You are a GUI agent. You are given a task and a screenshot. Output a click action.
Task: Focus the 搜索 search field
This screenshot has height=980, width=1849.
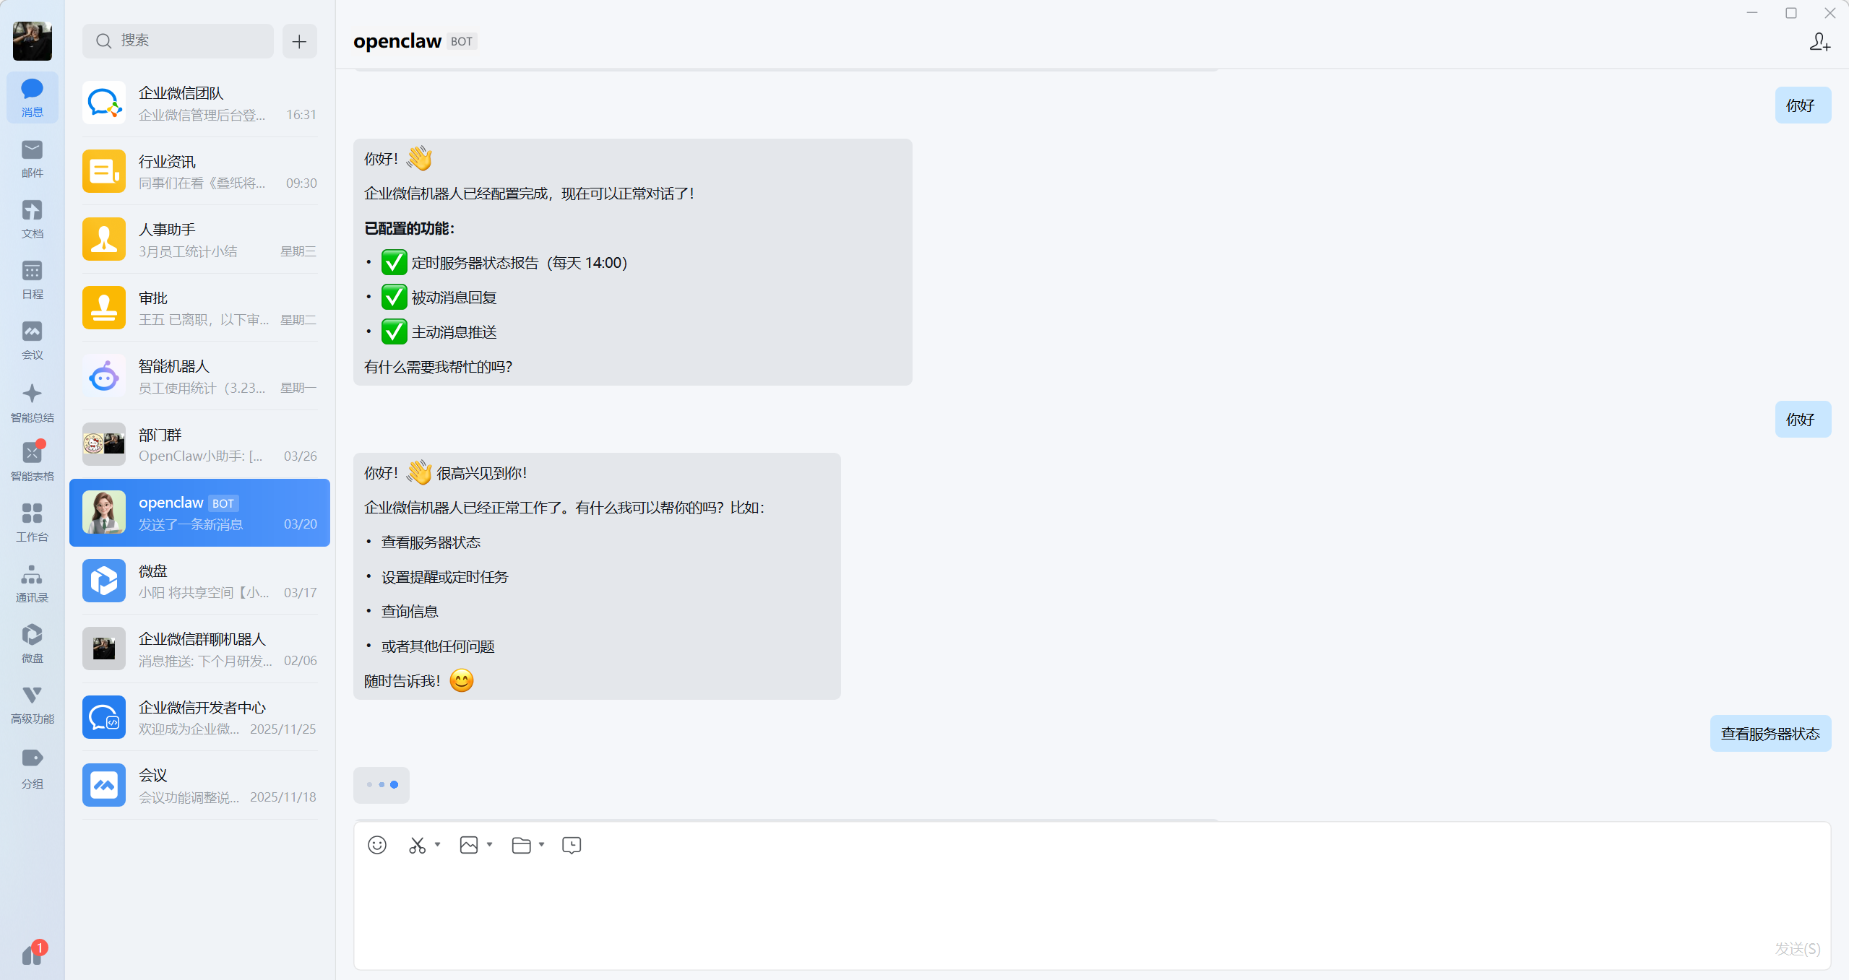tap(178, 41)
